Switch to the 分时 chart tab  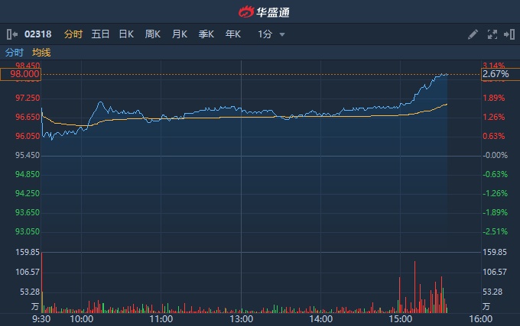point(73,34)
